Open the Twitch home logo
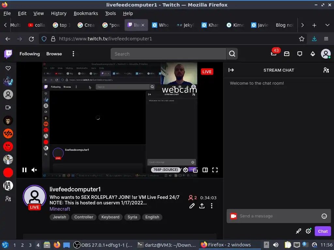The width and height of the screenshot is (334, 250). click(x=8, y=54)
